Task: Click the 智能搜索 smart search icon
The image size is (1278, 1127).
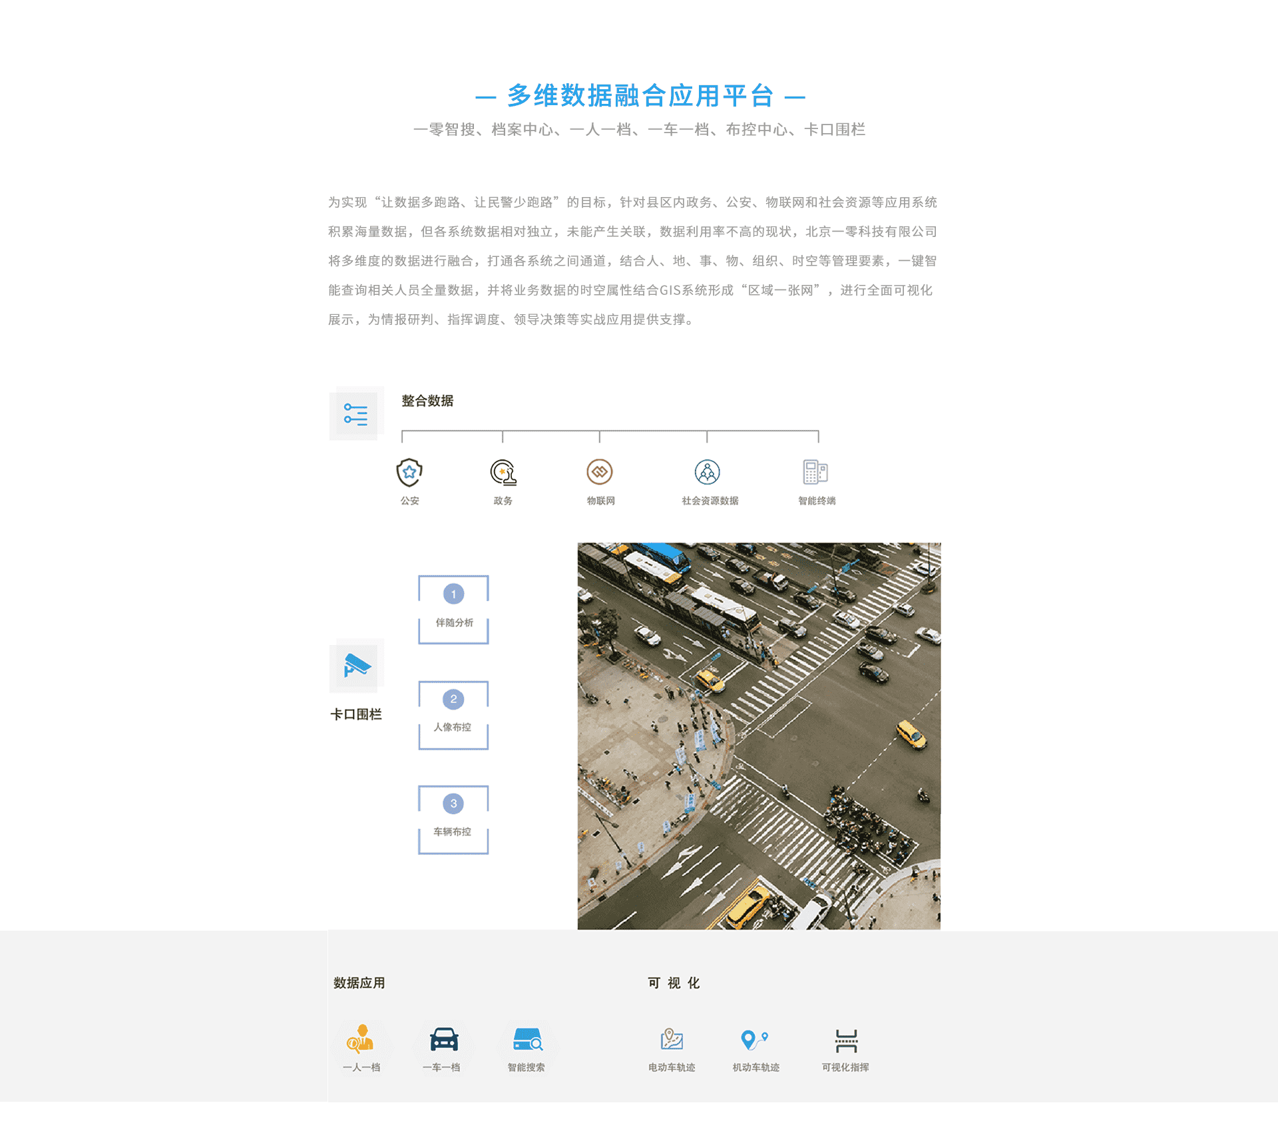Action: [x=527, y=1039]
